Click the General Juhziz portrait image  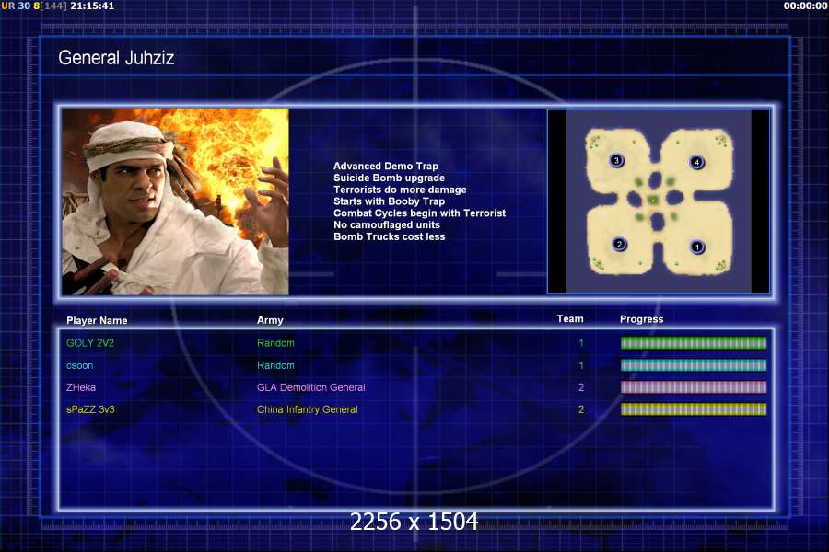tap(175, 201)
